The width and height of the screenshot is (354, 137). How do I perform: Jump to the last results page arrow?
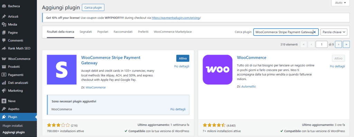tap(346, 45)
